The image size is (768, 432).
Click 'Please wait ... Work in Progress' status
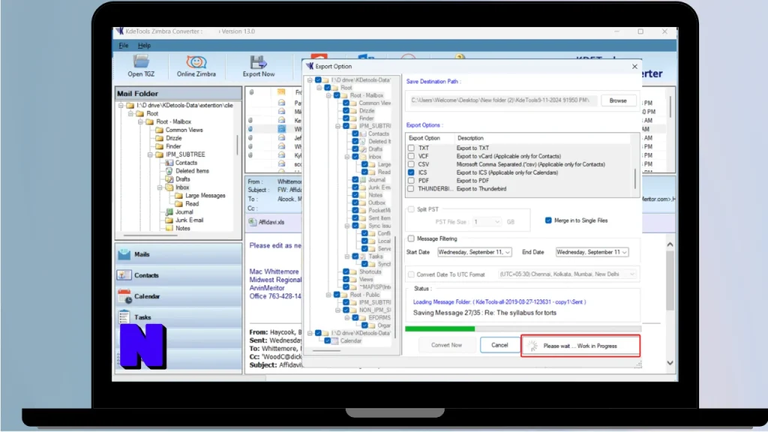pyautogui.click(x=580, y=346)
